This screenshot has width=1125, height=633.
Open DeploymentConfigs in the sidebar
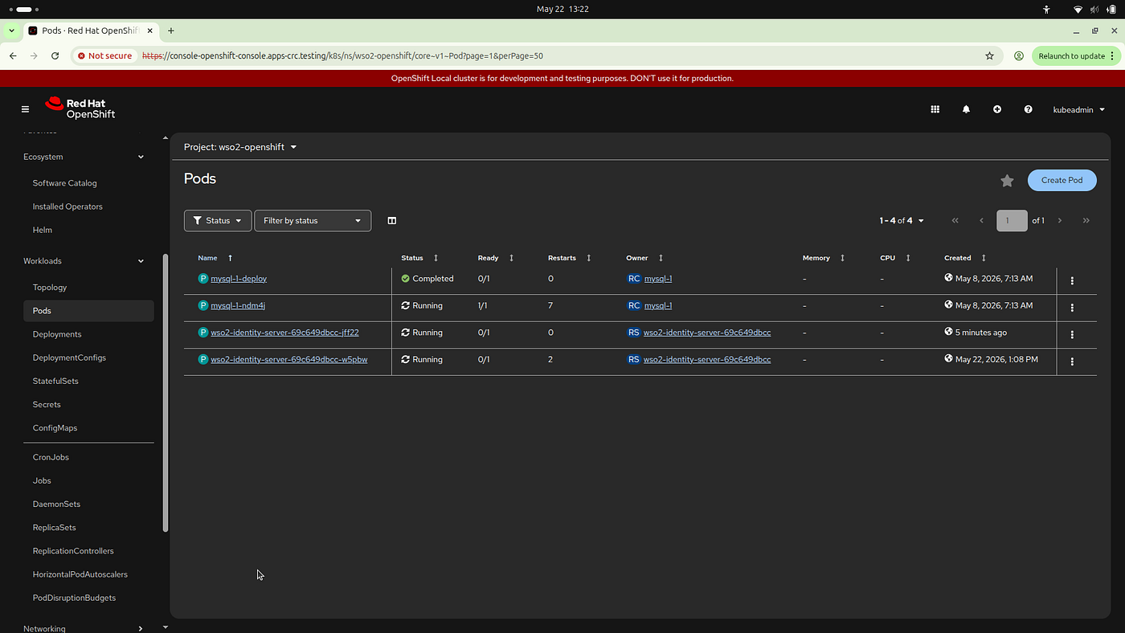69,357
